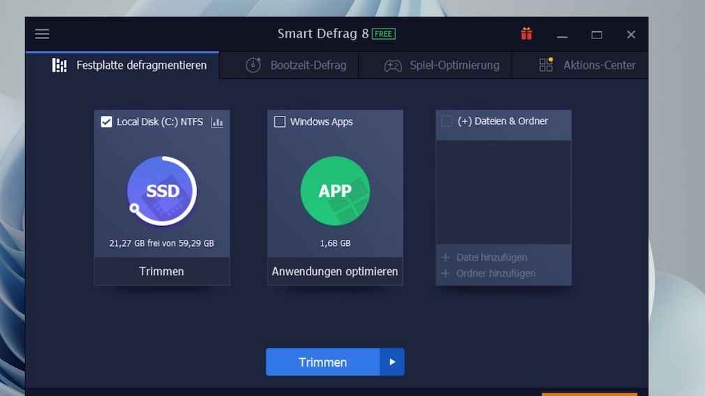Expand the Trimmen button dropdown arrow
This screenshot has width=705, height=396.
pyautogui.click(x=392, y=363)
